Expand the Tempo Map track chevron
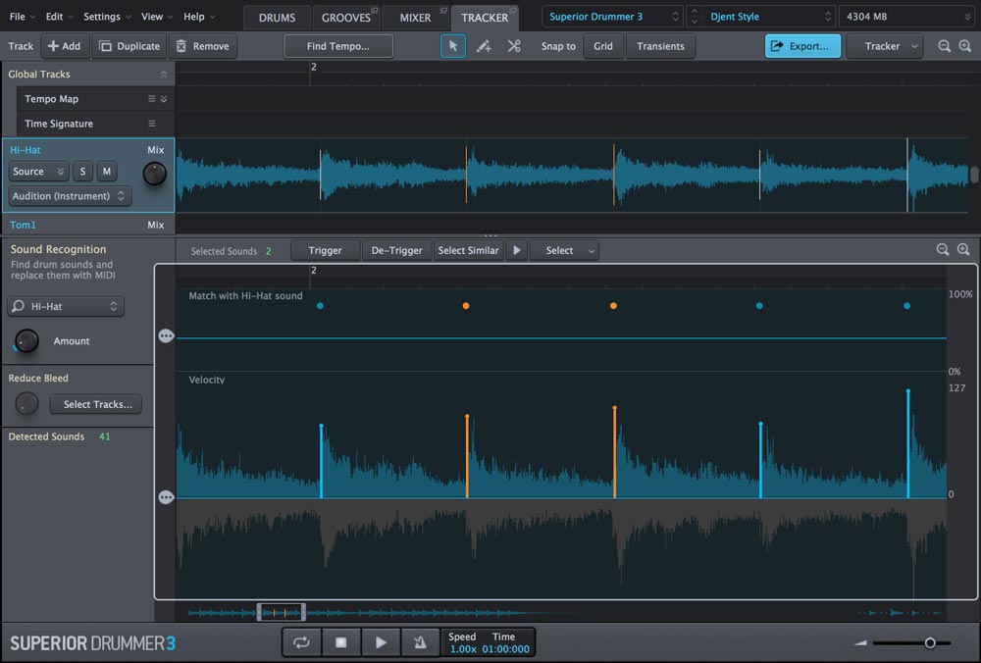The width and height of the screenshot is (981, 663). 164,99
